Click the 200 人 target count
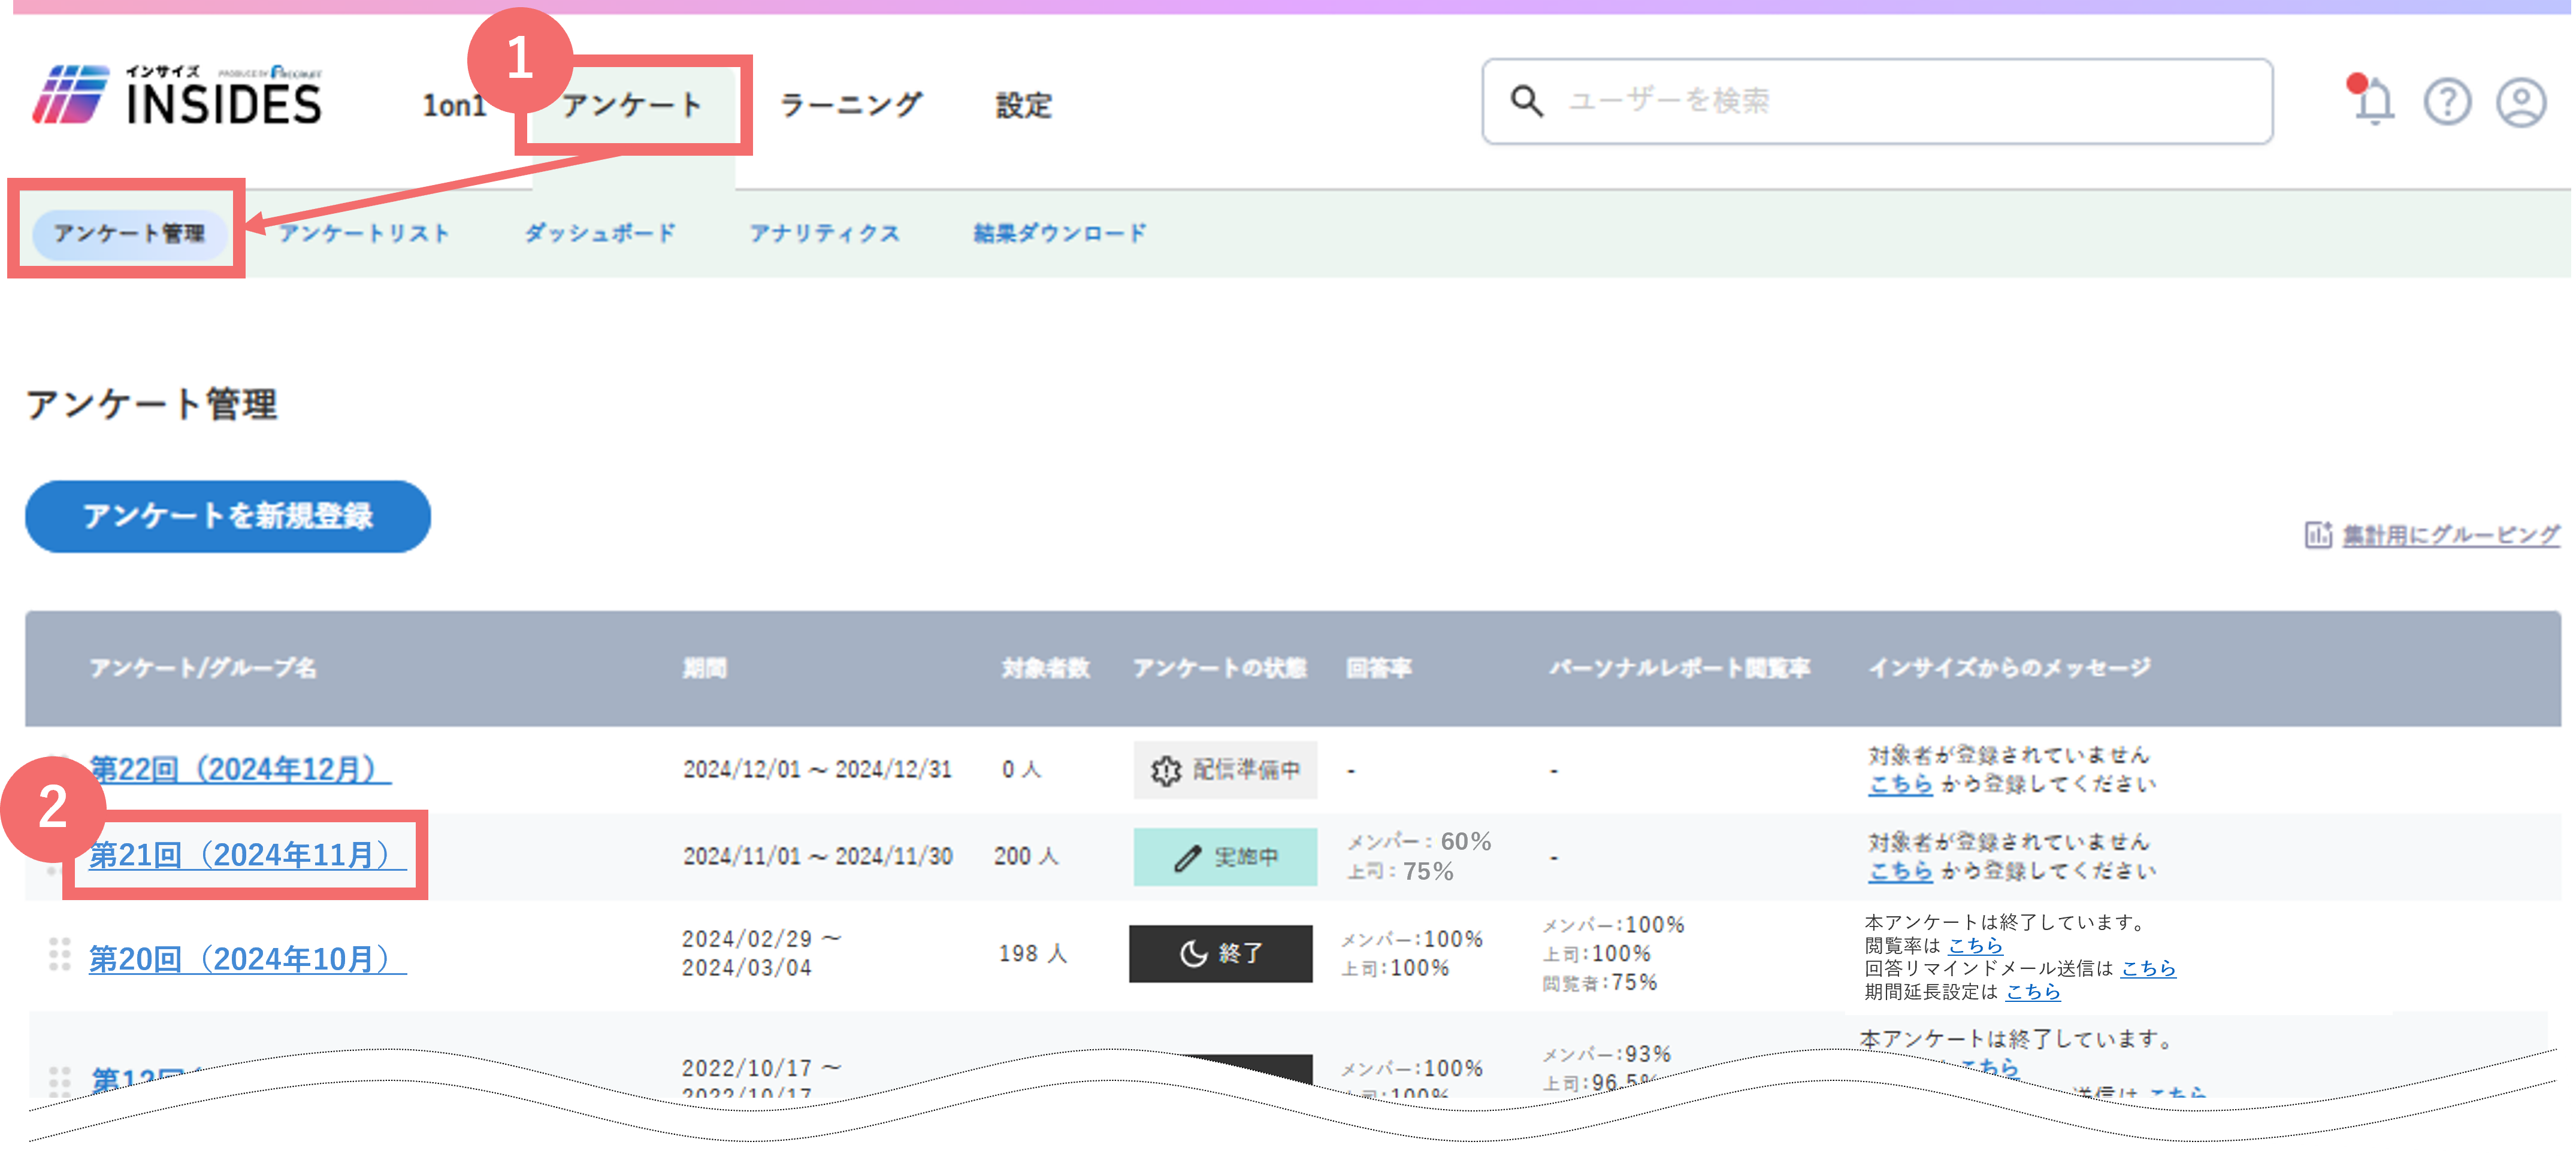 [x=1026, y=856]
